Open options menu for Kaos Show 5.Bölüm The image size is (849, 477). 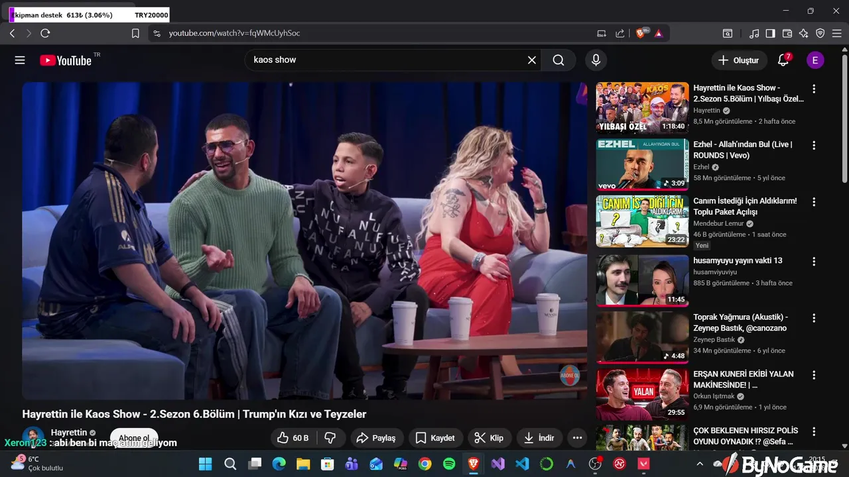[814, 89]
